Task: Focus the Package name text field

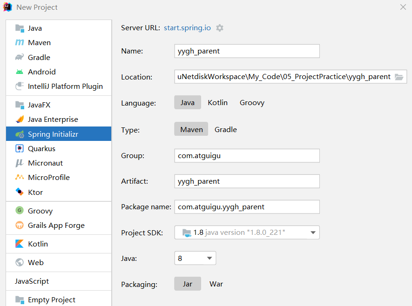Action: (x=247, y=206)
